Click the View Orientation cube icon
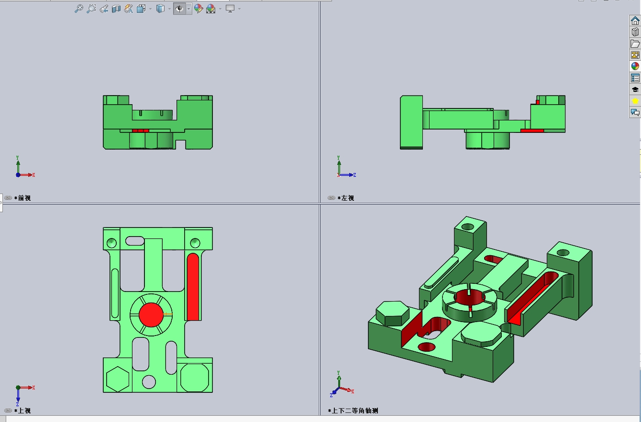 coord(141,9)
